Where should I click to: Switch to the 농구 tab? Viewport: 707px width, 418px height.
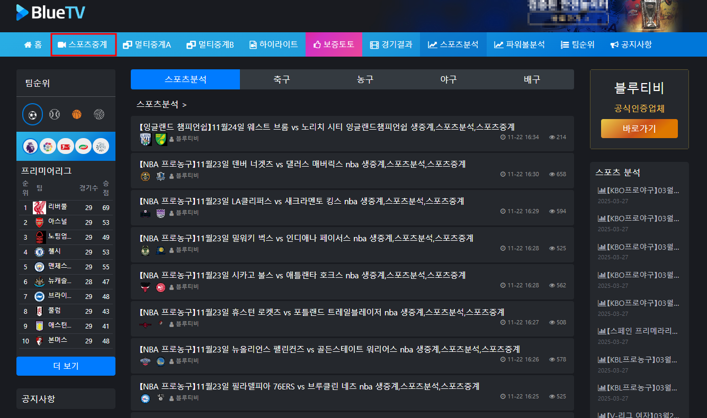[x=365, y=79]
